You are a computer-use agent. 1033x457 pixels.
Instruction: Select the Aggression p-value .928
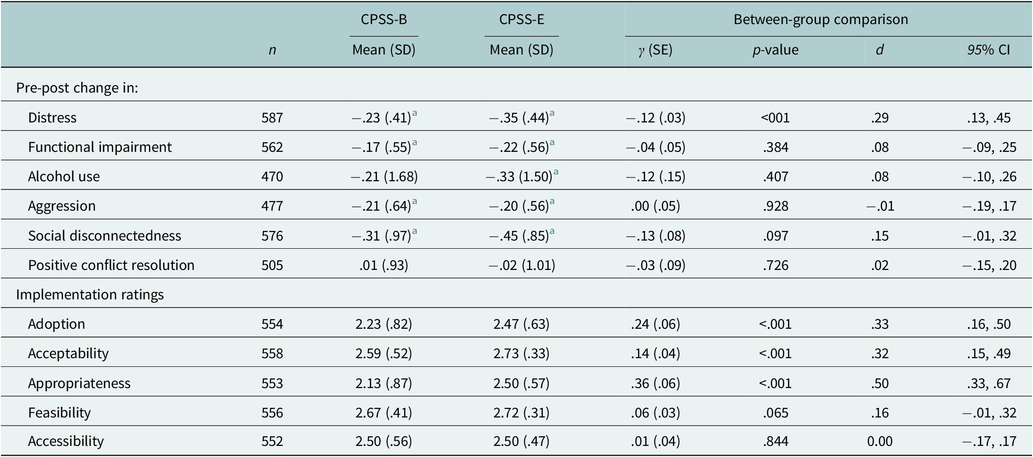click(x=775, y=206)
